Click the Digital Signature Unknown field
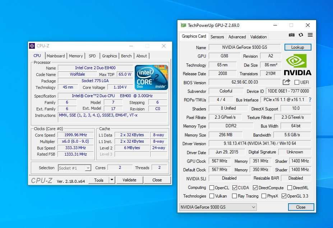The height and width of the screenshot is (228, 333). [295, 152]
